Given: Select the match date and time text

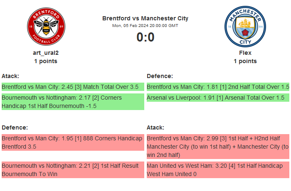Looking at the screenshot, I should (x=145, y=26).
